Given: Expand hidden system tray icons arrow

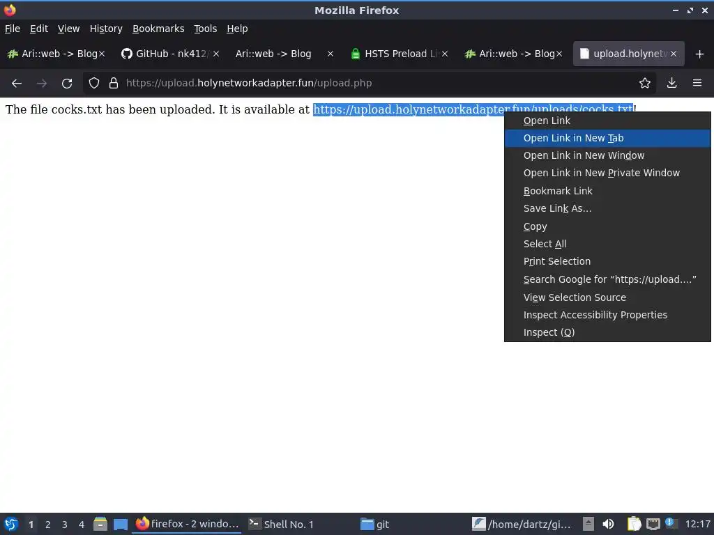Looking at the screenshot, I should [x=588, y=524].
